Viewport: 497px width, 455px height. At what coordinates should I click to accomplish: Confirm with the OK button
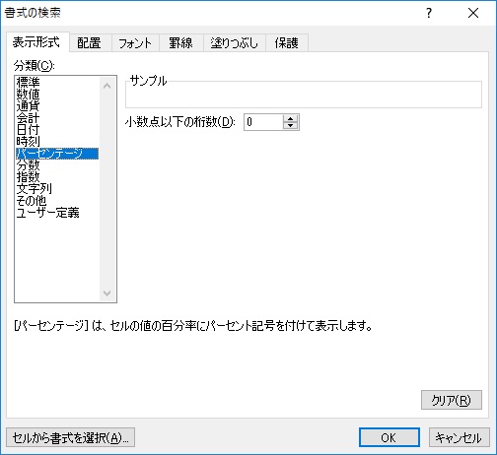[390, 437]
